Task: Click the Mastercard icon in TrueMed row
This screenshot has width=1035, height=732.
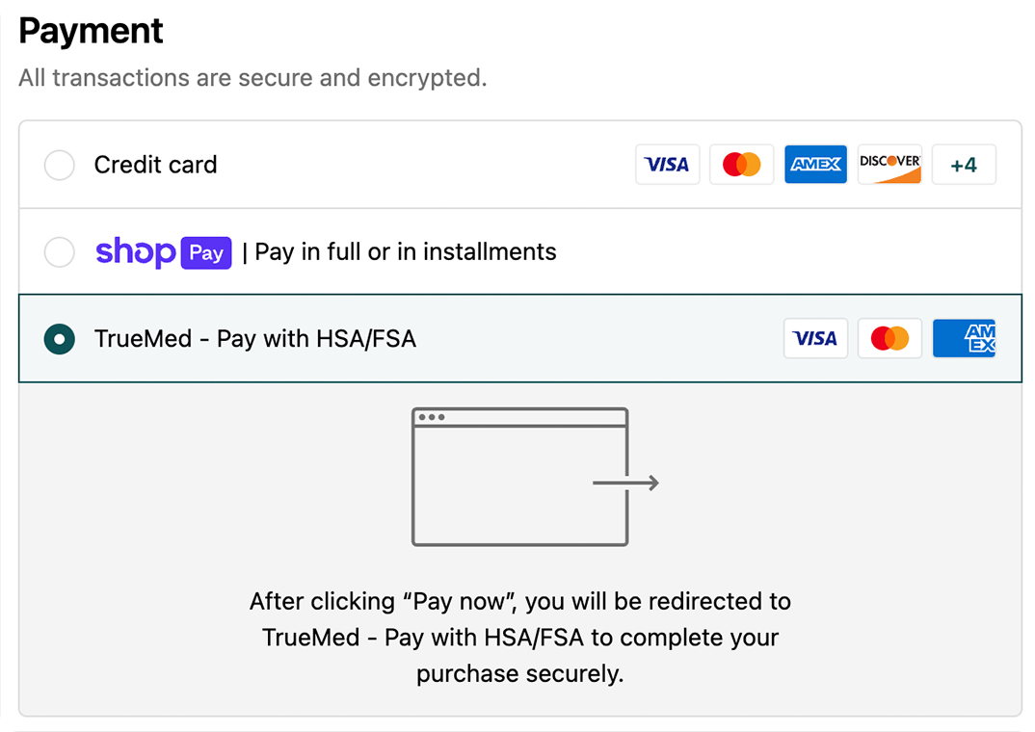Action: 889,339
